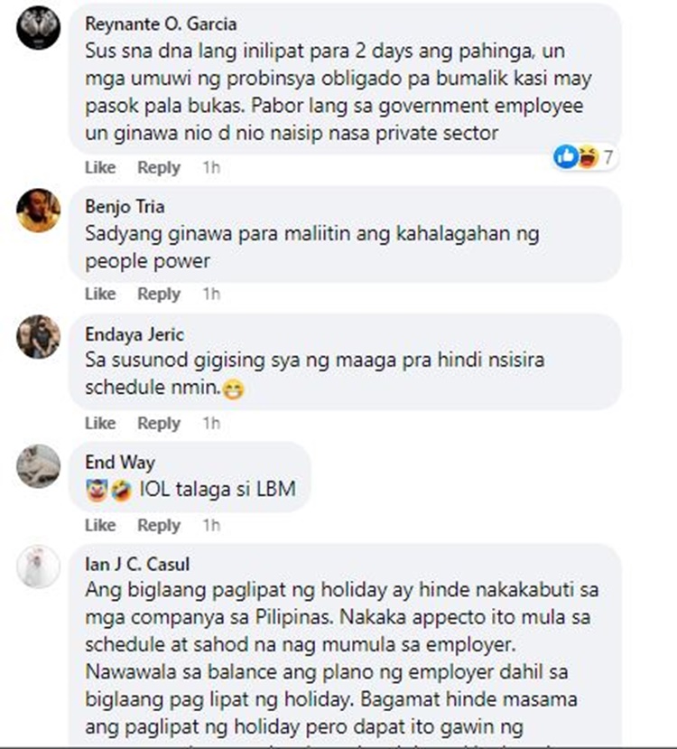Like Benjo Tria's comment

100,294
